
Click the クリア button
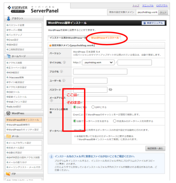point(163,12)
